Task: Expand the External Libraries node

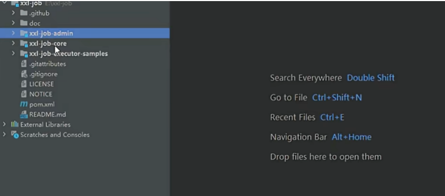Action: 4,124
